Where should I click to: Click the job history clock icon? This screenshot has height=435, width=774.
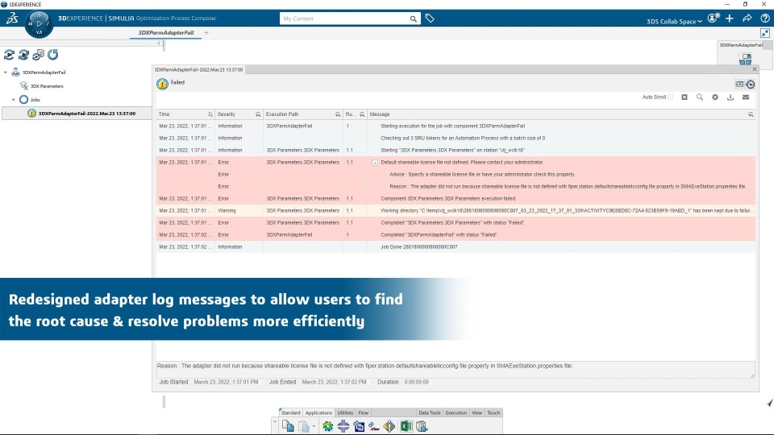(x=751, y=85)
